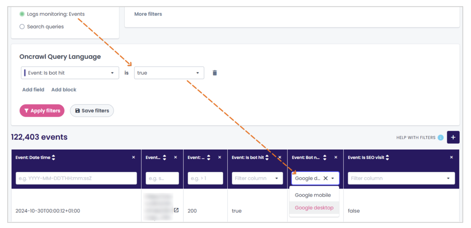
Task: Click the 2024-10-30T00:00:12+01:00 date cell
Action: click(48, 211)
